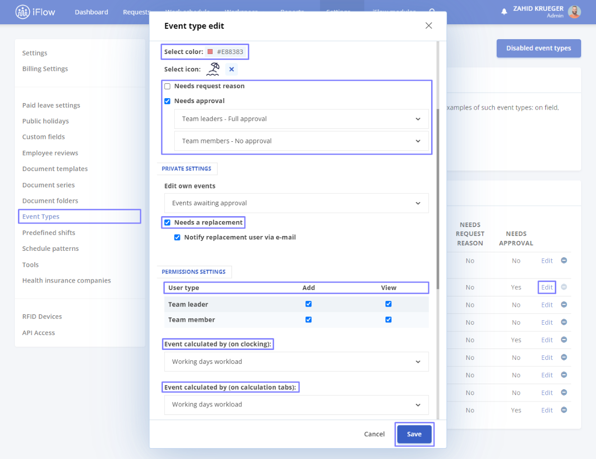The height and width of the screenshot is (459, 596).
Task: Click the last row's minus disable icon
Action: (564, 410)
